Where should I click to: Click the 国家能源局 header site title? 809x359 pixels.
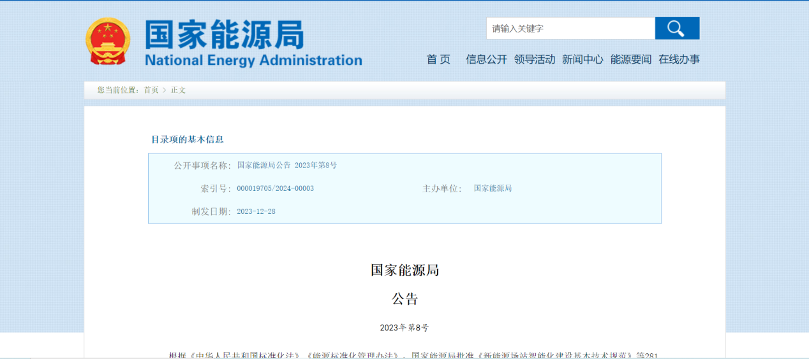coord(224,34)
